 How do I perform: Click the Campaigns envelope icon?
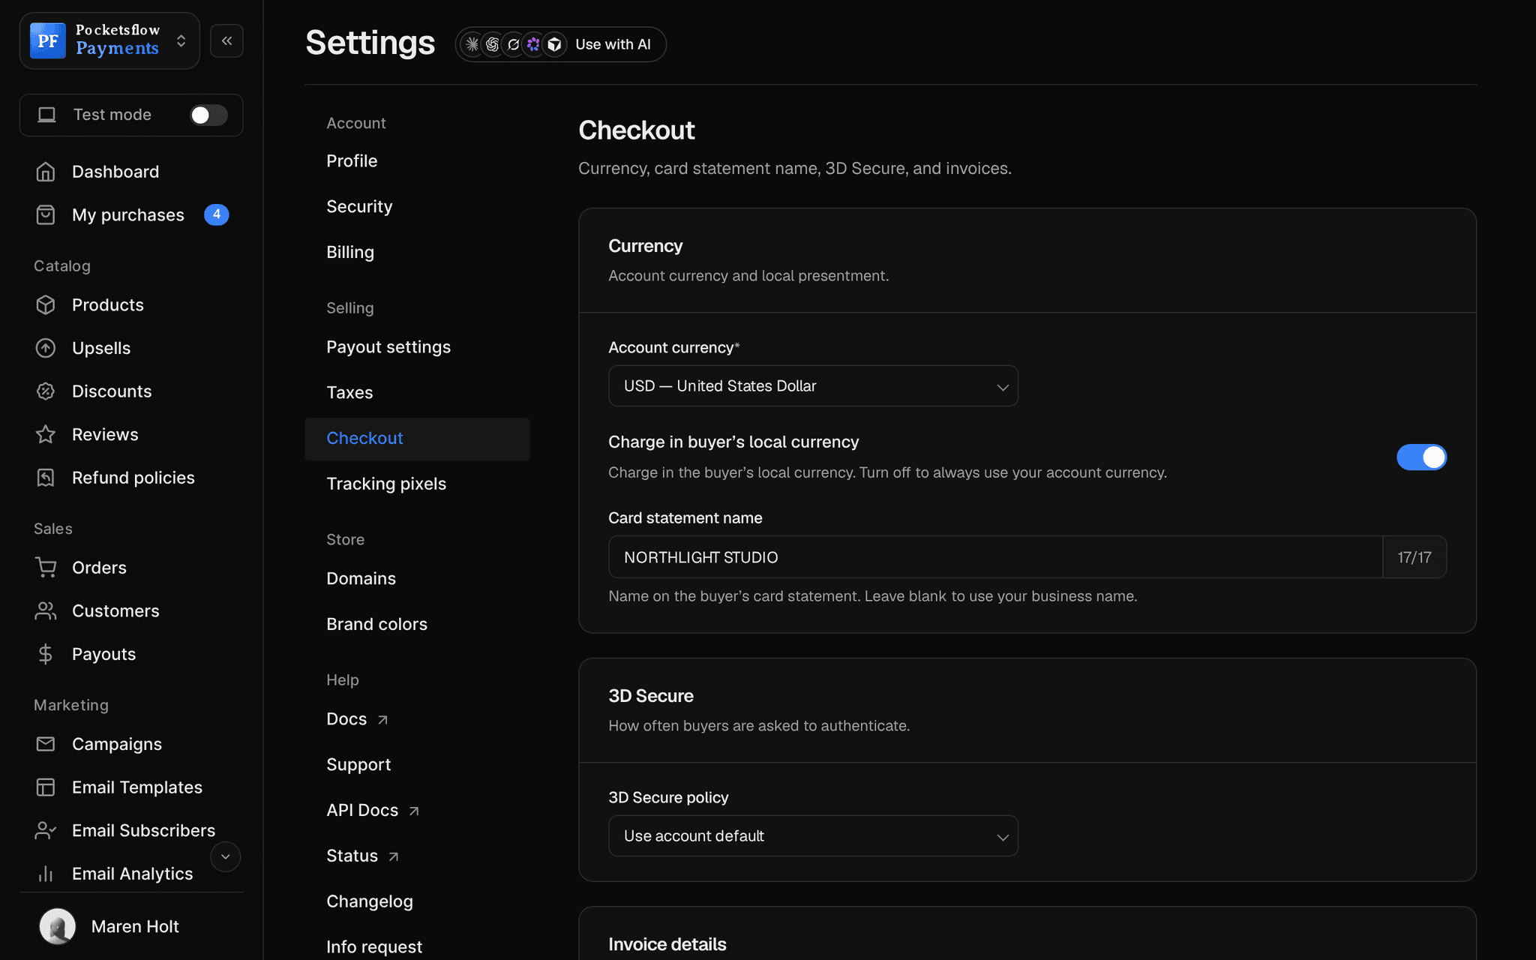click(x=46, y=744)
